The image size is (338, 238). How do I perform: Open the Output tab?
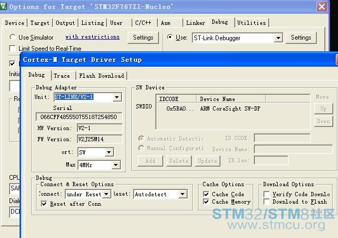click(x=65, y=23)
